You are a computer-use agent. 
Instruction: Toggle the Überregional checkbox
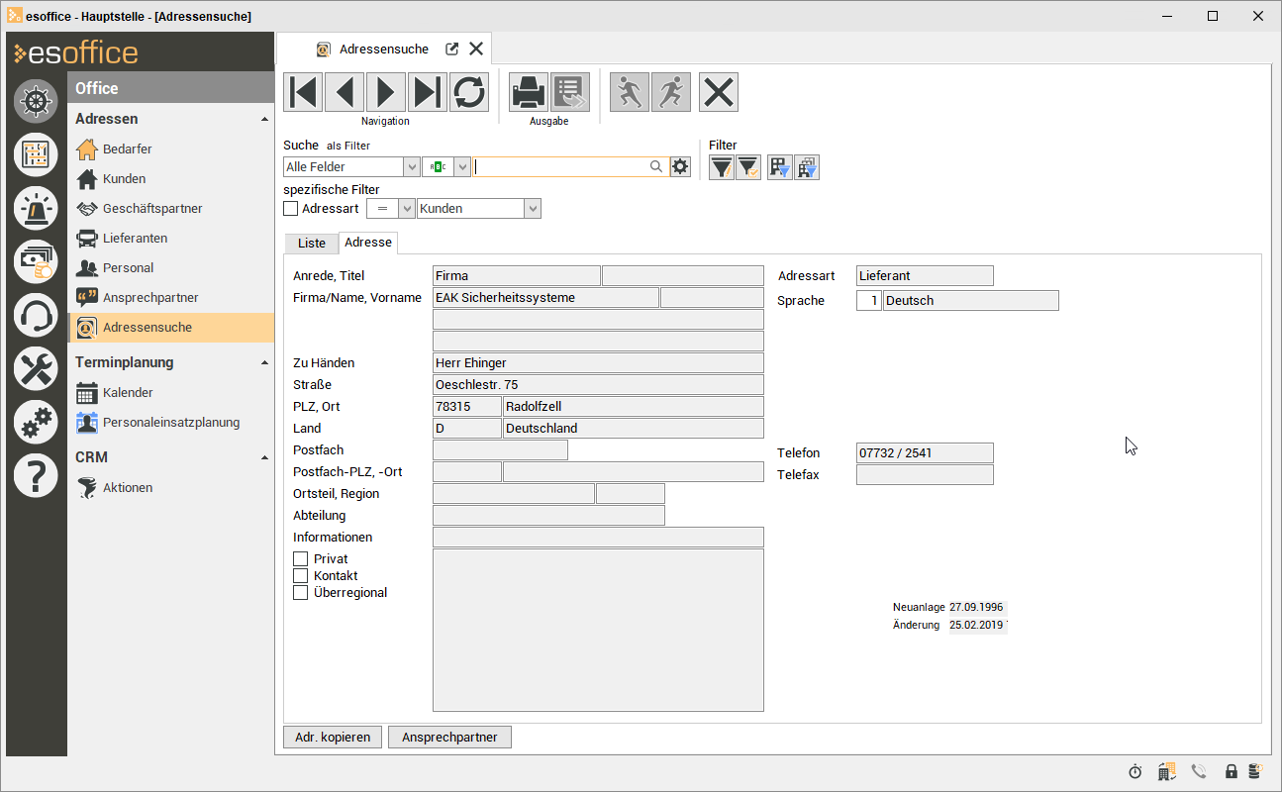click(x=301, y=593)
